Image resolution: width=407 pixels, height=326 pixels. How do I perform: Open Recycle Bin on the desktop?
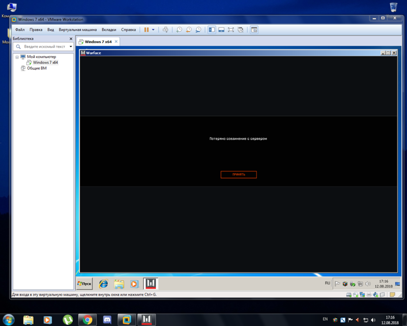[x=393, y=7]
